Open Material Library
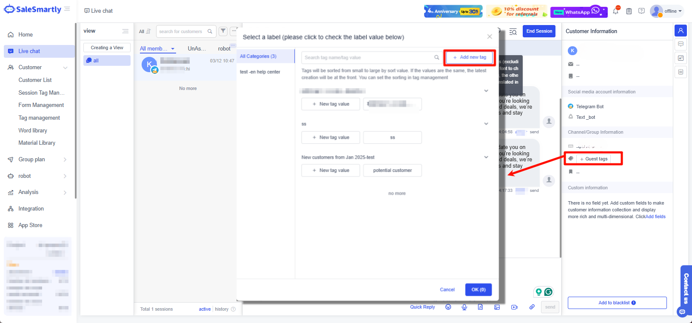The image size is (692, 323). (x=37, y=143)
